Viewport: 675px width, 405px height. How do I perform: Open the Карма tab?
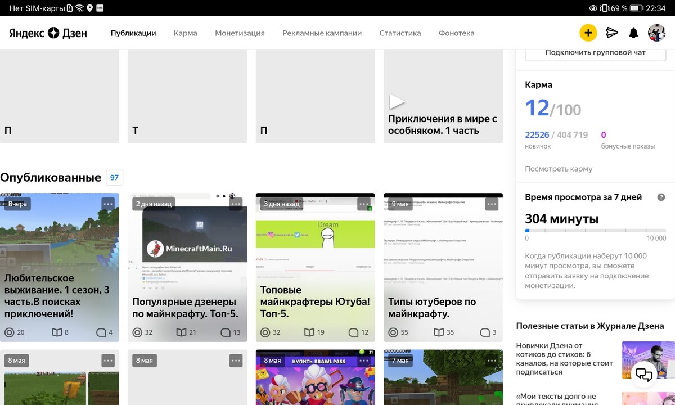186,33
